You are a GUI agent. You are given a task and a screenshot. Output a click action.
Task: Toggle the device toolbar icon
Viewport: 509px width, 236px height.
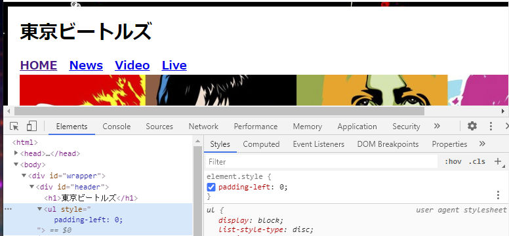pos(31,126)
